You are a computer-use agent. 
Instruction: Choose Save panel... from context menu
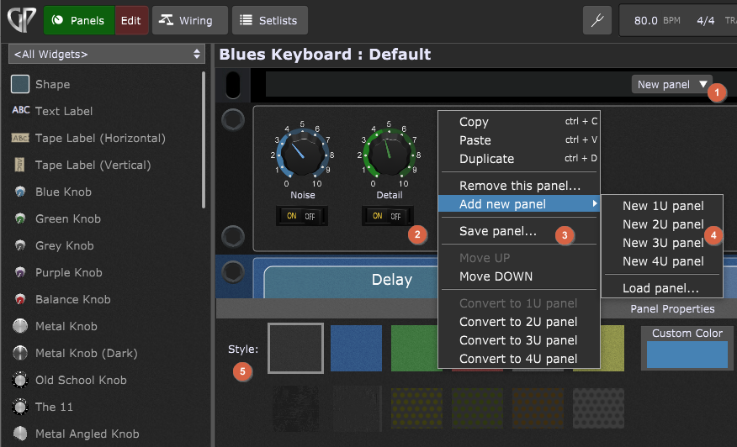pyautogui.click(x=498, y=231)
